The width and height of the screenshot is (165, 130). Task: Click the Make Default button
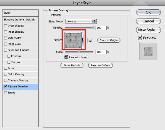tap(72, 65)
